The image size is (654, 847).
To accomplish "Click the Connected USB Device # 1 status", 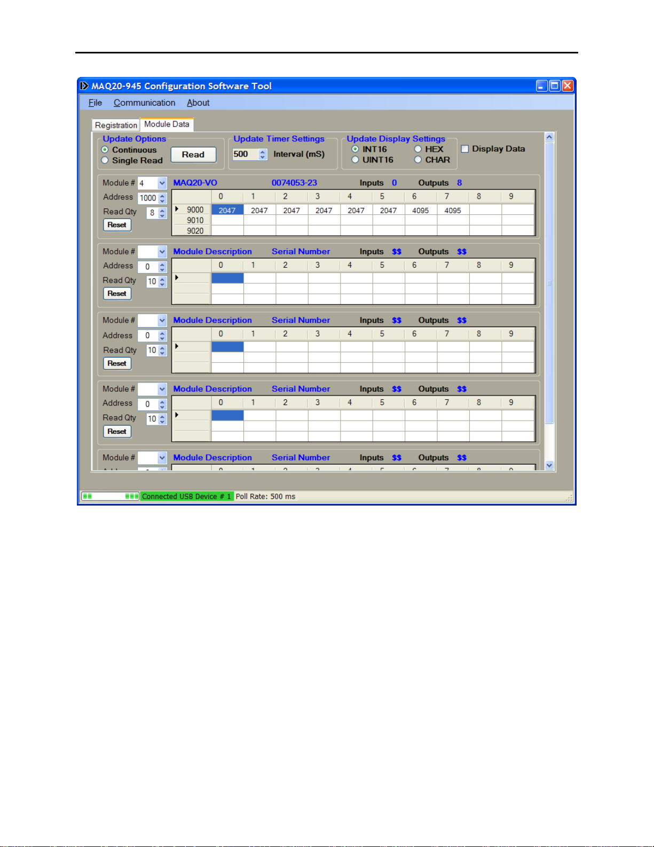I will click(186, 496).
